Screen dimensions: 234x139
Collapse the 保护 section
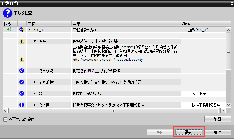[35, 41]
